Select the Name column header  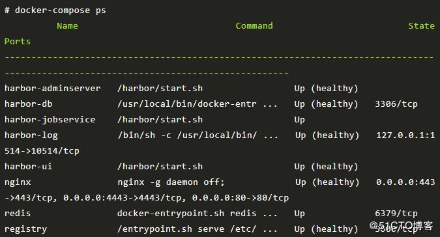pyautogui.click(x=67, y=26)
